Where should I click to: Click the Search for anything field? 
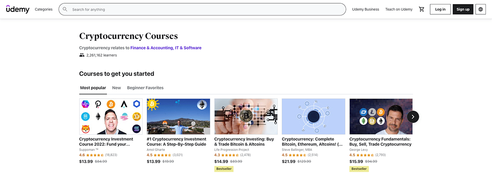click(x=202, y=9)
